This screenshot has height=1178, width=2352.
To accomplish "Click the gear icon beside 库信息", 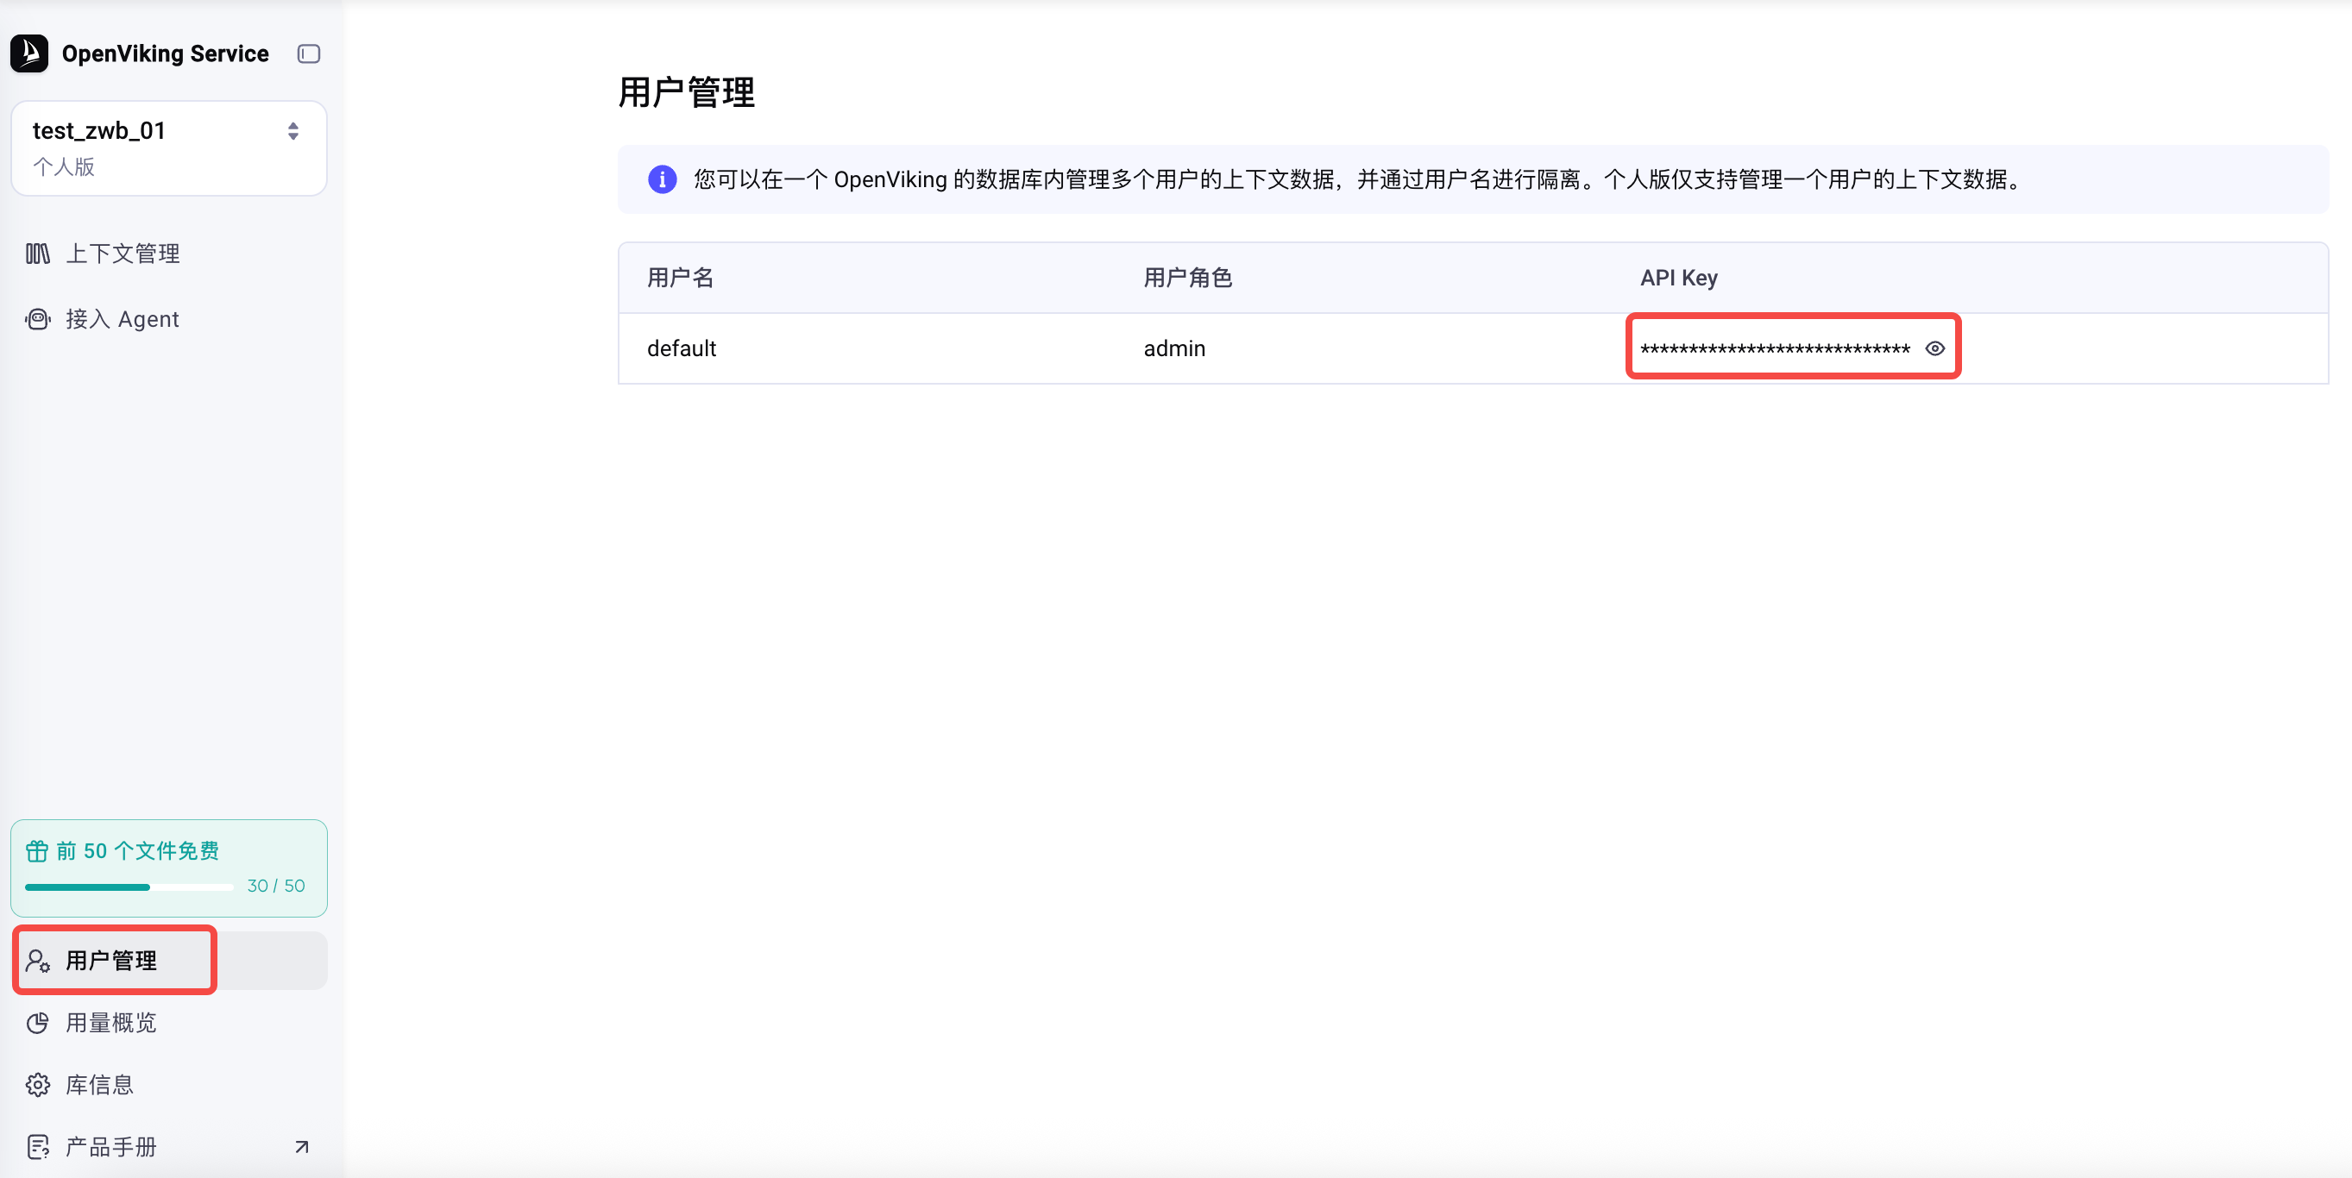I will pos(37,1085).
